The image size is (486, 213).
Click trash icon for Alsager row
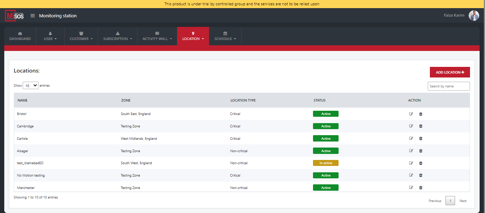[421, 151]
